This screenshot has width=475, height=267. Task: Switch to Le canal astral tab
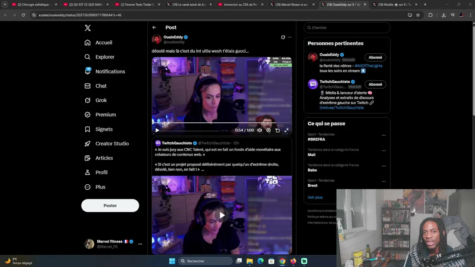pos(189,4)
